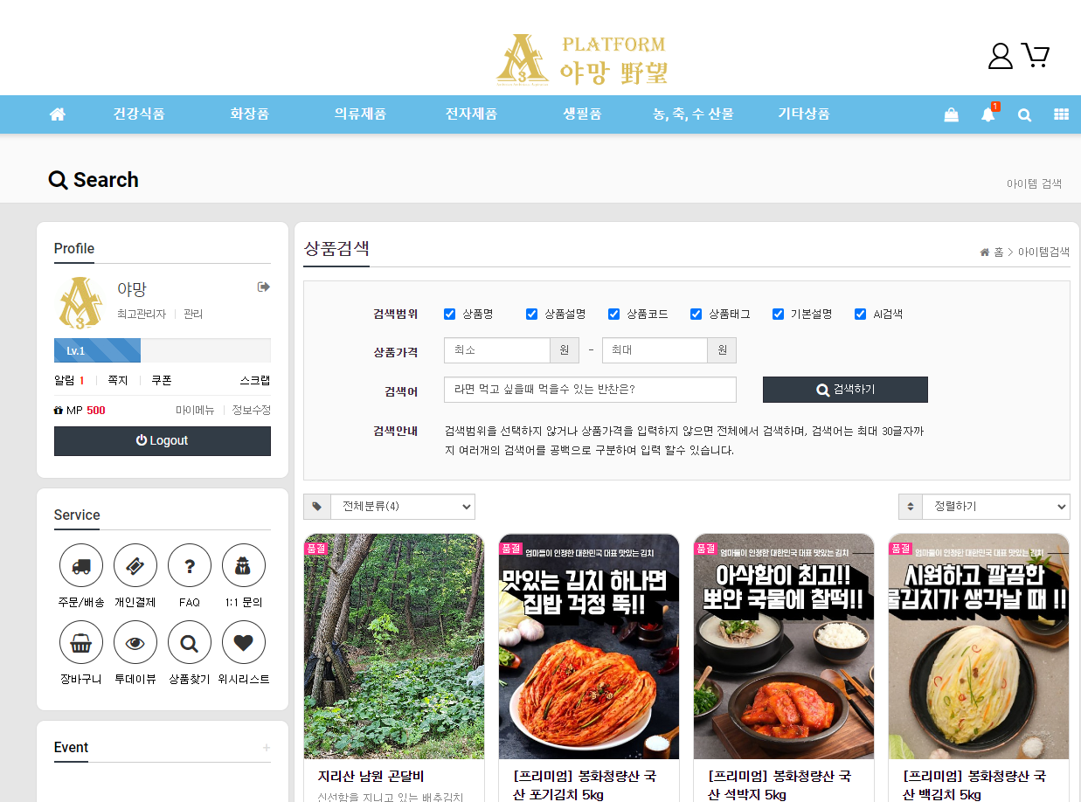Screen dimensions: 1081x802
Task: Uncheck the 상품명 search scope checkbox
Action: click(x=450, y=315)
